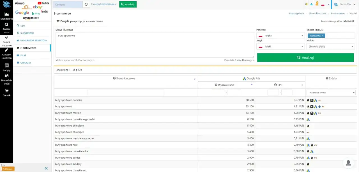Click Amazon icon in buty sportowe chlopiece row

[308, 126]
